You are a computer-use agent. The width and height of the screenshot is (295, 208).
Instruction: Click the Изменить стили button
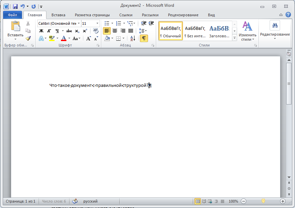point(248,31)
